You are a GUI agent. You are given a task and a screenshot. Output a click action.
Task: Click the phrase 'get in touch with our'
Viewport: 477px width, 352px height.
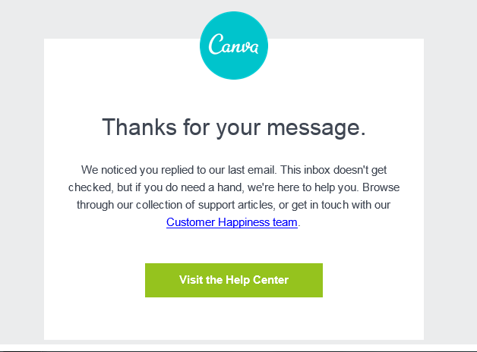click(x=341, y=205)
